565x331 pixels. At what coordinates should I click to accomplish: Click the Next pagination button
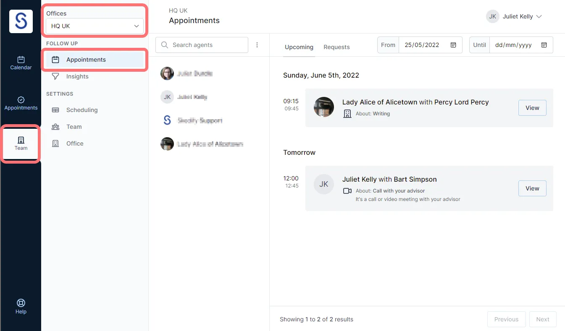(x=543, y=319)
